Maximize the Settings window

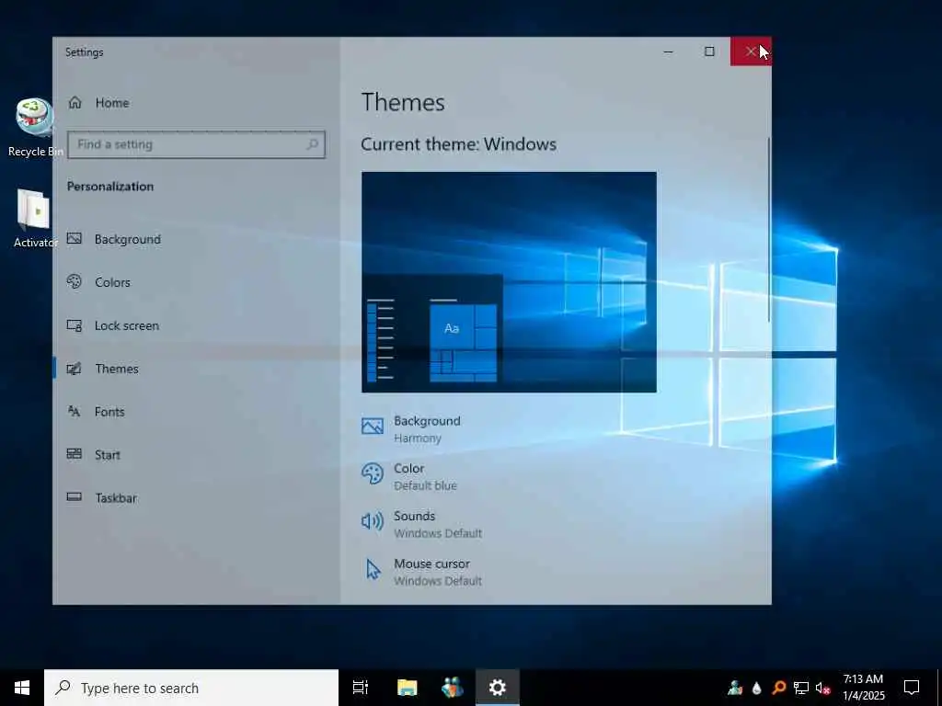click(x=709, y=52)
